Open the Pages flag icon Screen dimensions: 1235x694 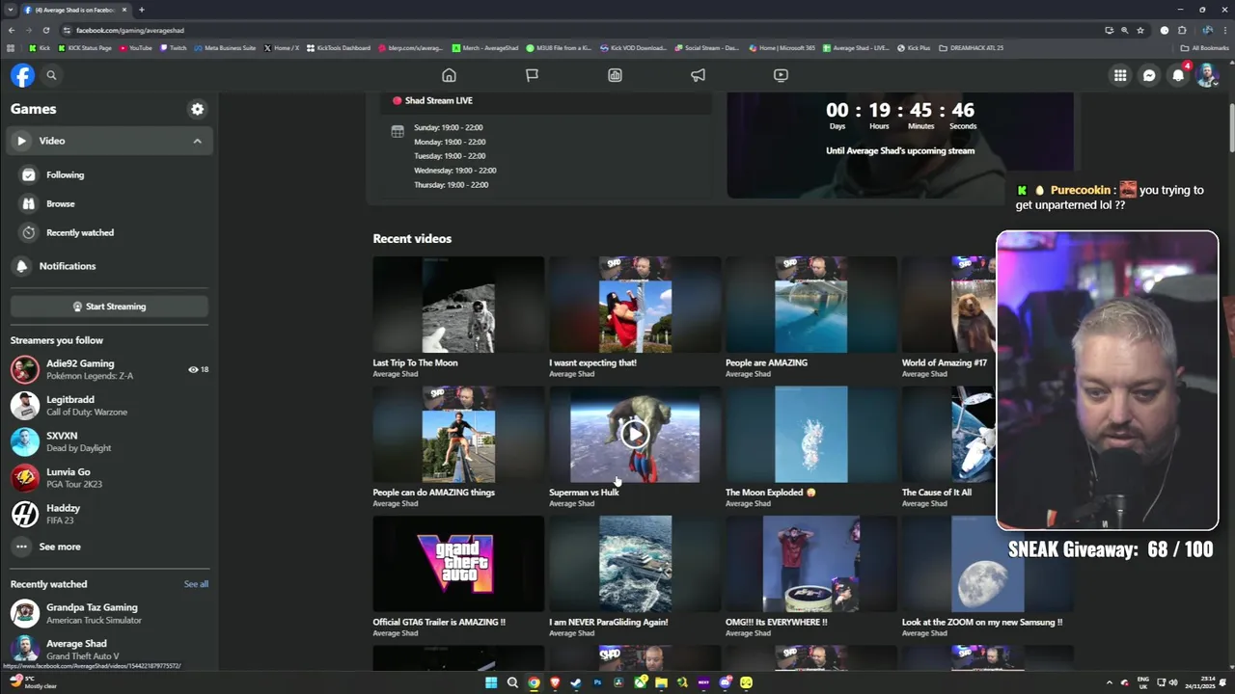coord(532,75)
